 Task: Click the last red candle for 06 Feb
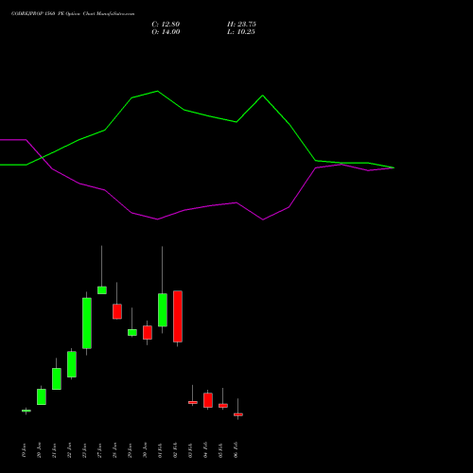238,414
